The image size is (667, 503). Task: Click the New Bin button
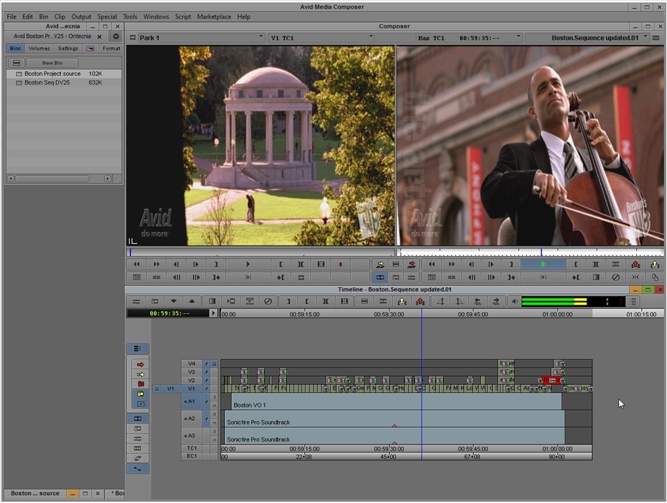coord(52,63)
